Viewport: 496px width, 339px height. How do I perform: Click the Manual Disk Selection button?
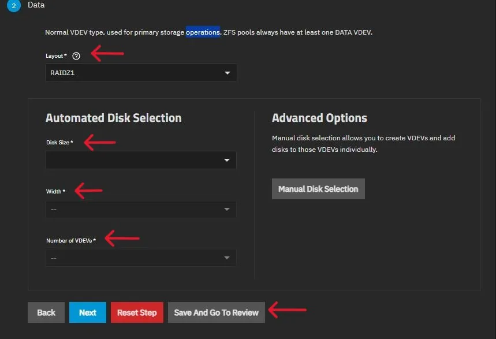(x=318, y=188)
